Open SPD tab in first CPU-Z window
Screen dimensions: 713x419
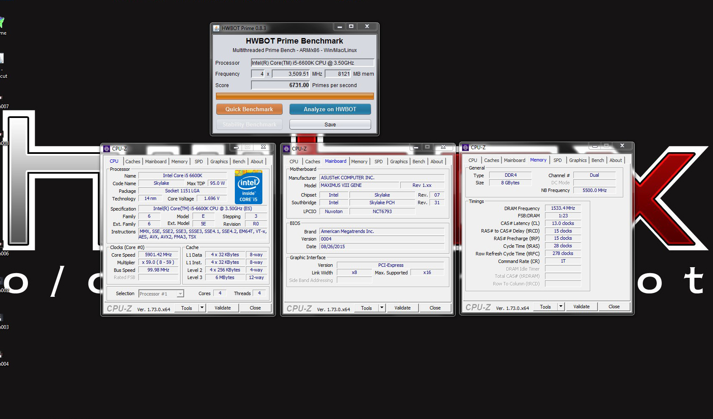coord(199,162)
